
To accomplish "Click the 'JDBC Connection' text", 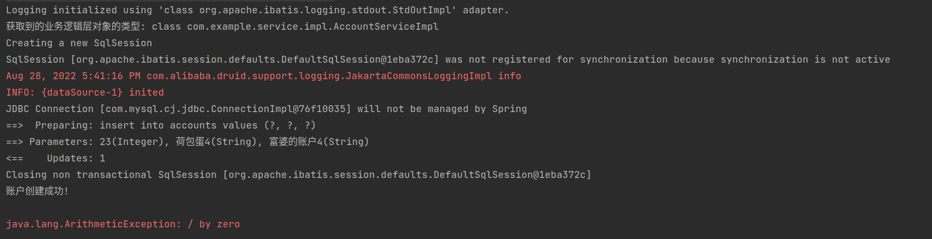I will click(x=50, y=109).
